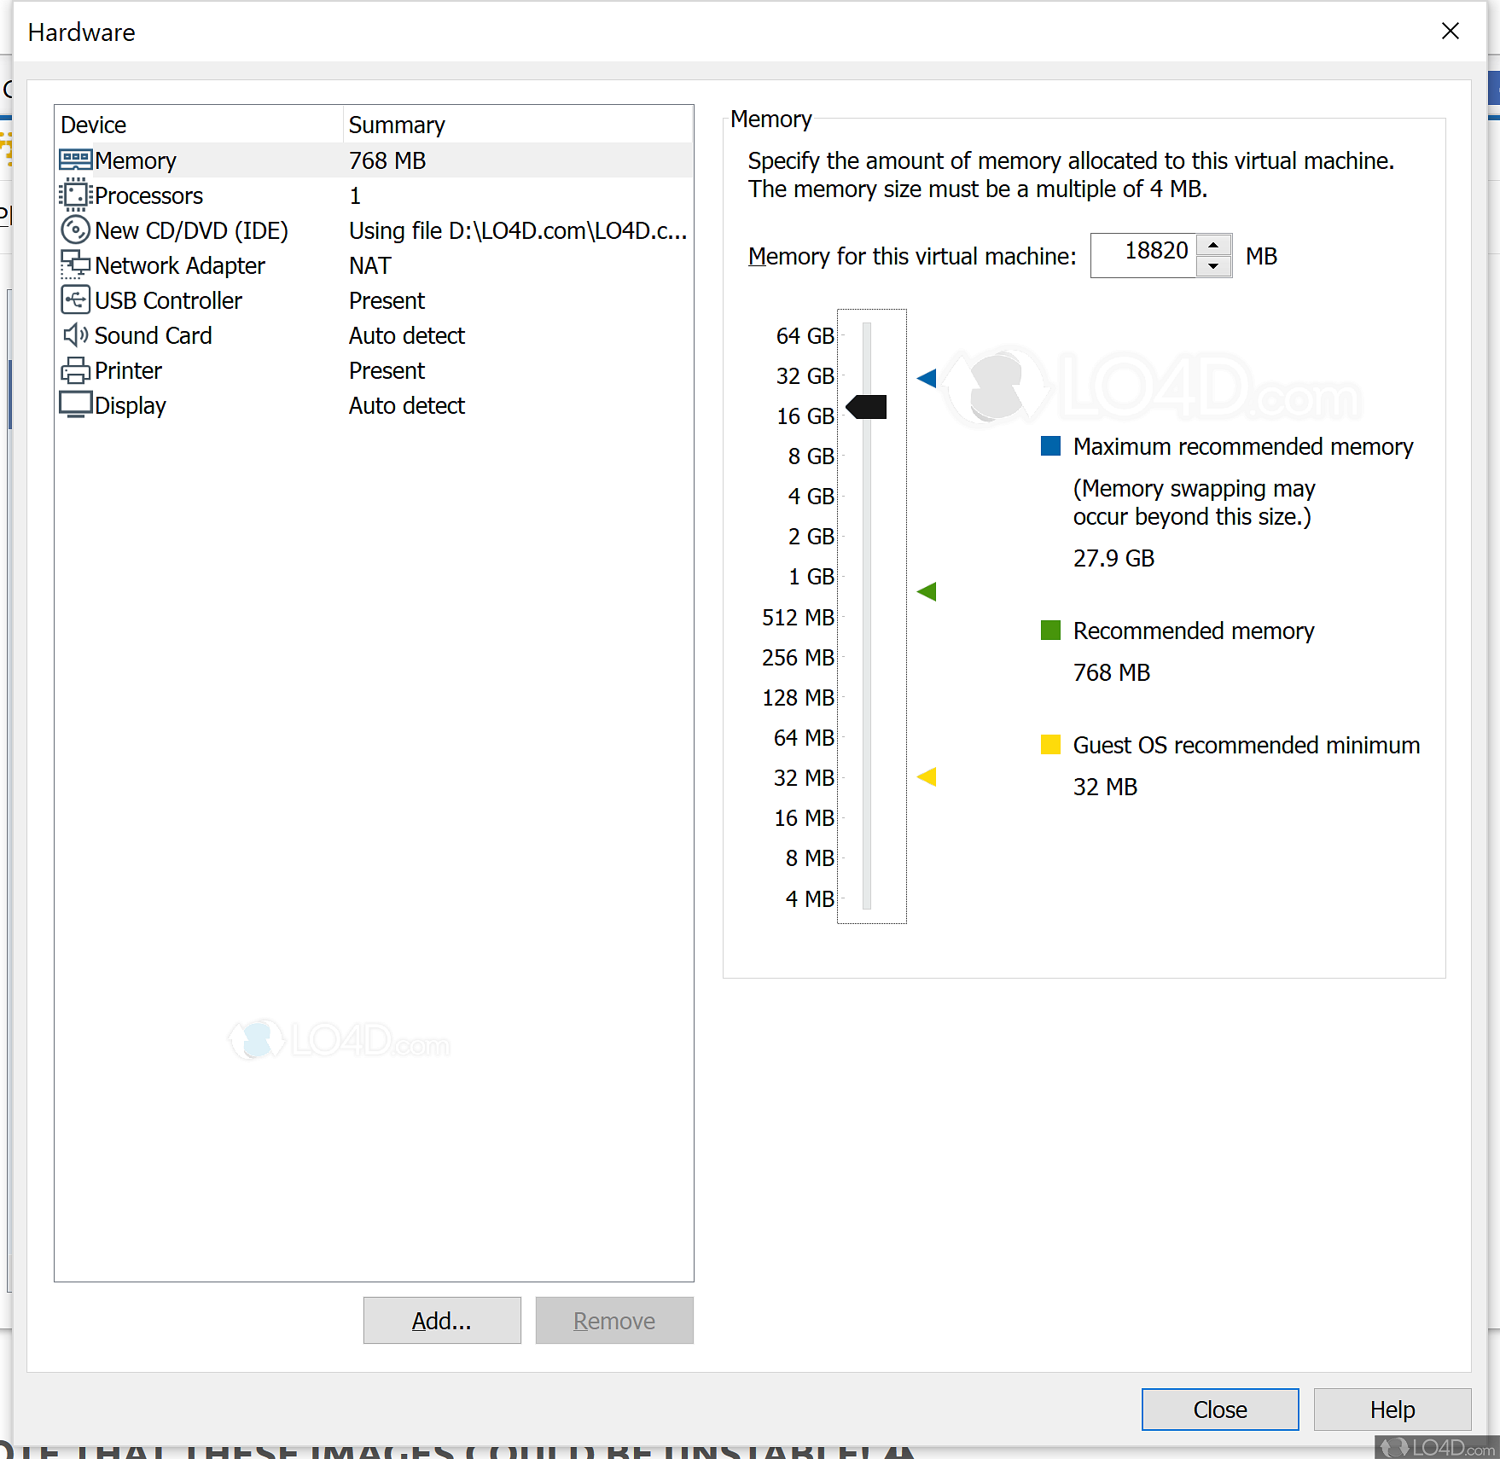The image size is (1500, 1459).
Task: Select the Display row in device list
Action: (x=213, y=404)
